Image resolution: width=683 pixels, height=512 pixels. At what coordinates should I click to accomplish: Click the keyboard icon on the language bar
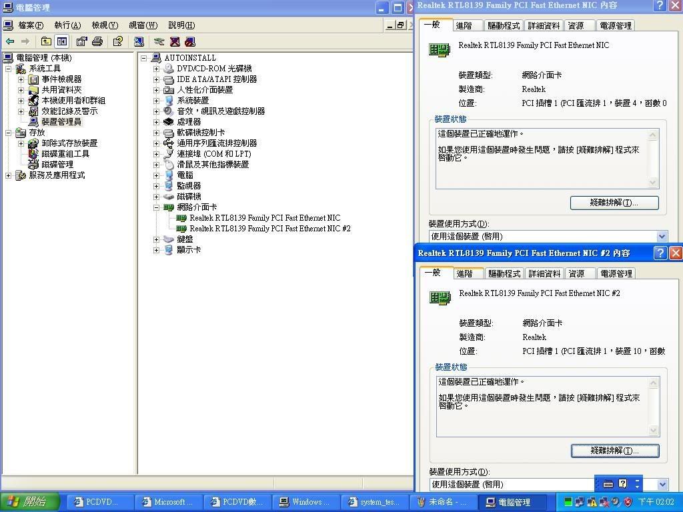pyautogui.click(x=608, y=484)
